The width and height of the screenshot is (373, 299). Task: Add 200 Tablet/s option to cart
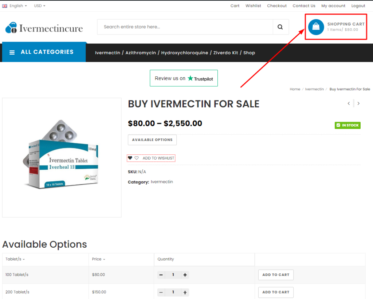click(276, 292)
